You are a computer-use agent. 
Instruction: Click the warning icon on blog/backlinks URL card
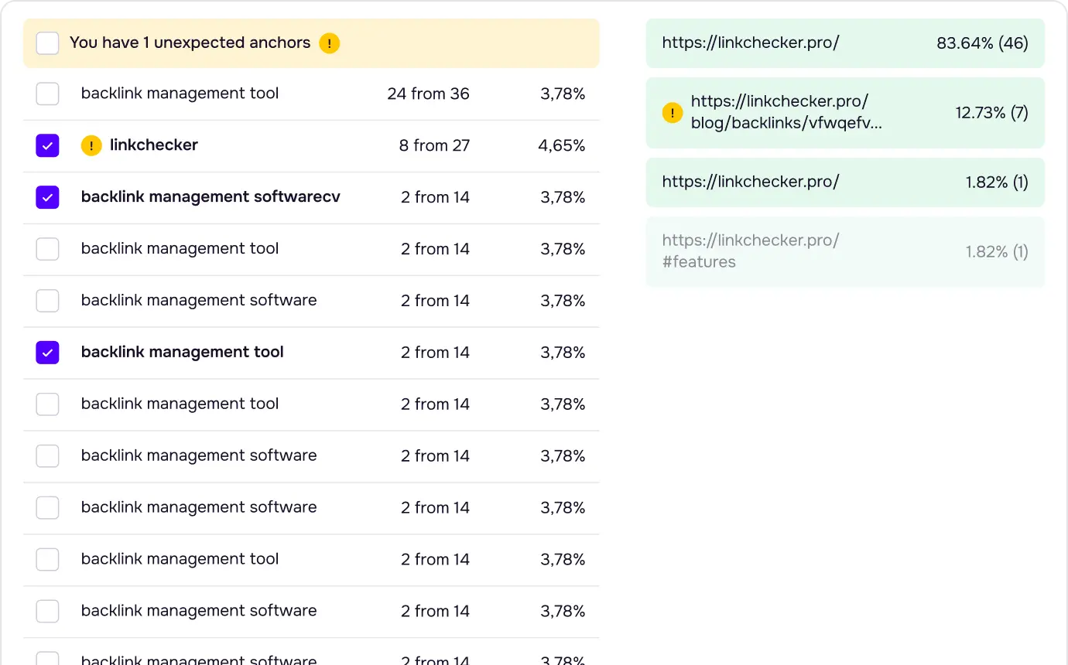[673, 113]
